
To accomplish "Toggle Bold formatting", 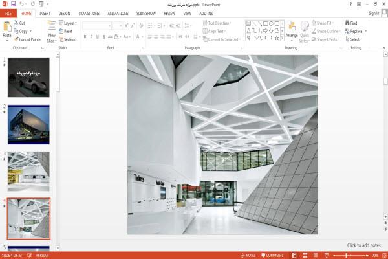I will point(85,37).
